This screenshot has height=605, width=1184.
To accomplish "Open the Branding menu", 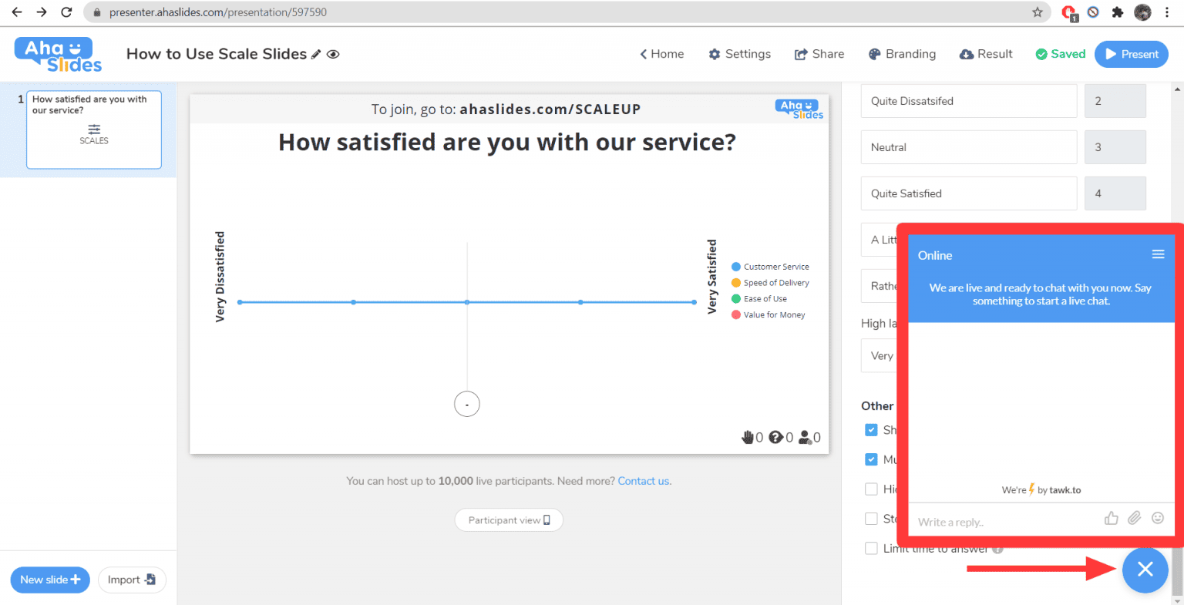I will pos(902,54).
